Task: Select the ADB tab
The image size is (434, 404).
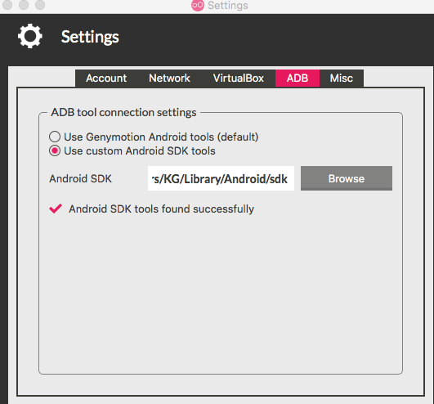Action: 298,79
